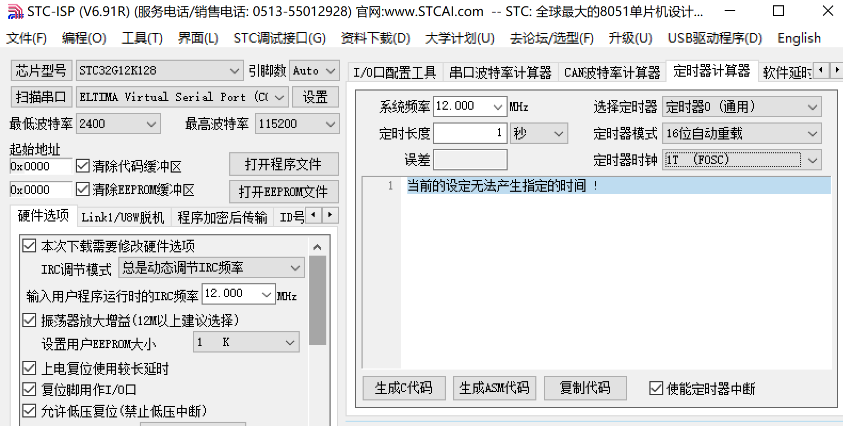The width and height of the screenshot is (843, 426).
Task: Toggle 允许低压复位(禁止低压中断) checkbox
Action: 29,411
